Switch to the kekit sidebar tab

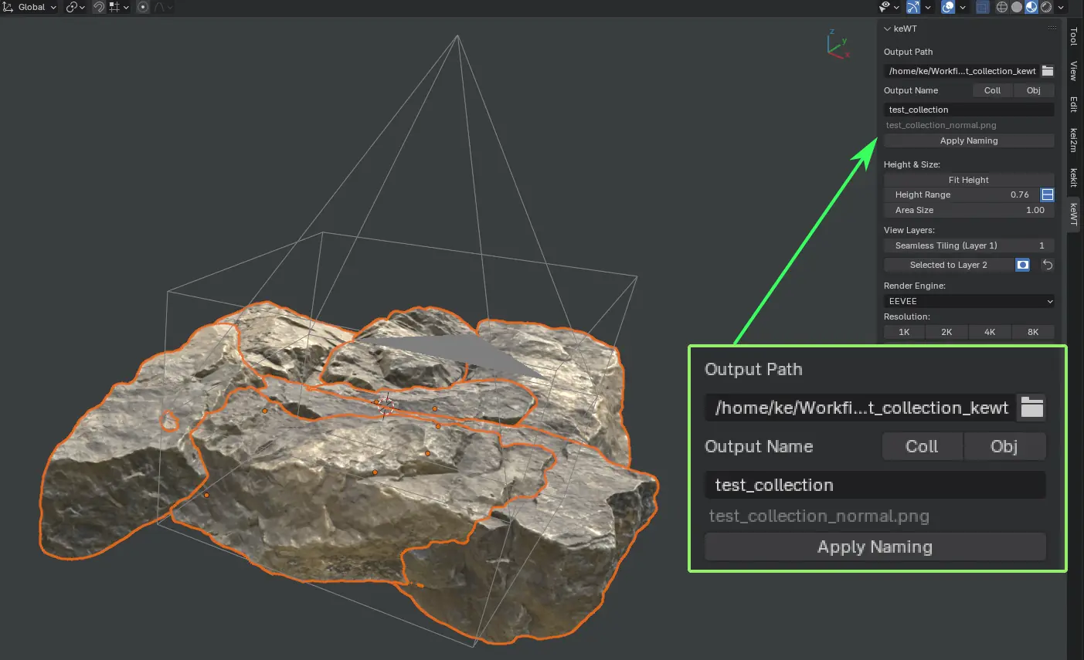(1073, 178)
